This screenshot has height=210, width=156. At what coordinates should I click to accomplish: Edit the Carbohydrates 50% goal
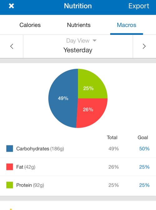[144, 149]
